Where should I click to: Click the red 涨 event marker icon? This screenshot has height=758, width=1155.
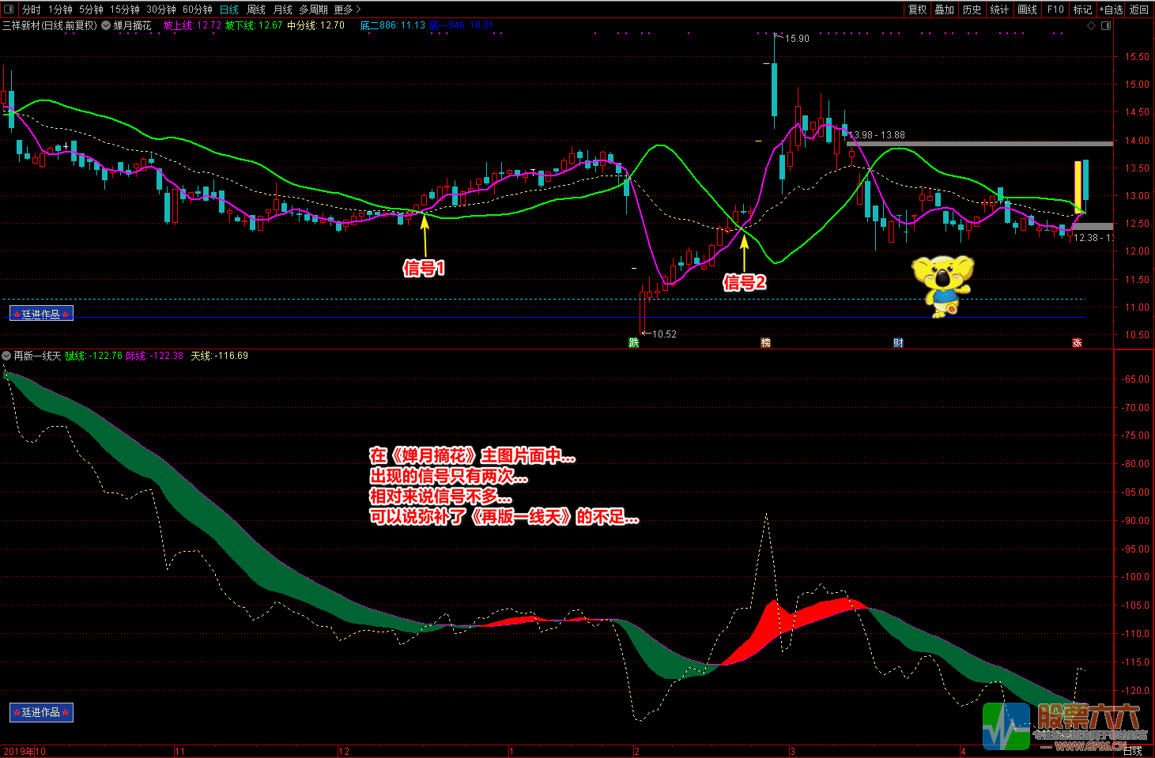[1077, 342]
